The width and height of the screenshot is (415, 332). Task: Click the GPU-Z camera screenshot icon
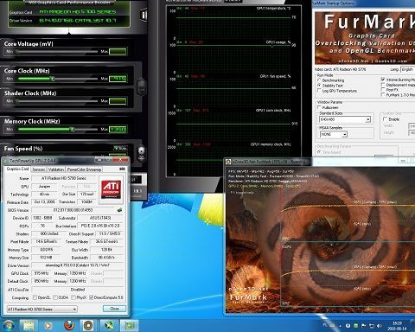pos(122,169)
